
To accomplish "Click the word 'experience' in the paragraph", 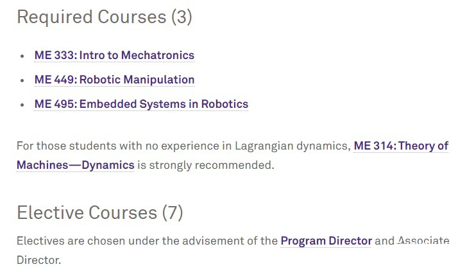I will 190,146.
